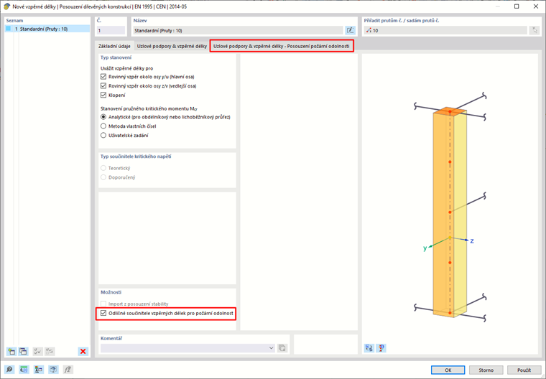Open Uzlové podpory & vzpěrné délky tab

point(172,46)
